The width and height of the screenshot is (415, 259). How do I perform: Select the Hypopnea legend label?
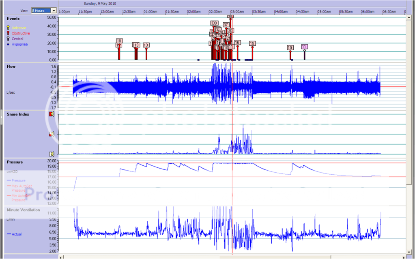pyautogui.click(x=19, y=45)
